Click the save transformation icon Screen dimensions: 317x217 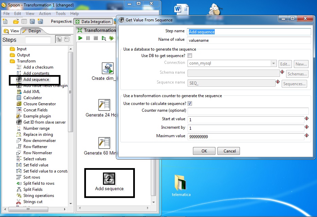tap(32, 21)
